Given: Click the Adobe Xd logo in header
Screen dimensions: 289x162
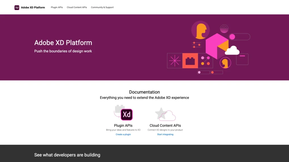Looking at the screenshot, I should [17, 7].
